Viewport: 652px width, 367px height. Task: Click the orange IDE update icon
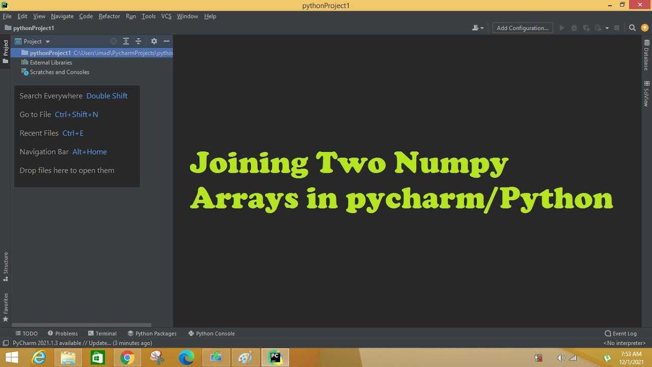645,28
